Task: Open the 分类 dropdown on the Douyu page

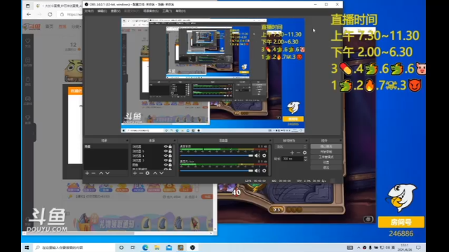Action: pyautogui.click(x=76, y=27)
